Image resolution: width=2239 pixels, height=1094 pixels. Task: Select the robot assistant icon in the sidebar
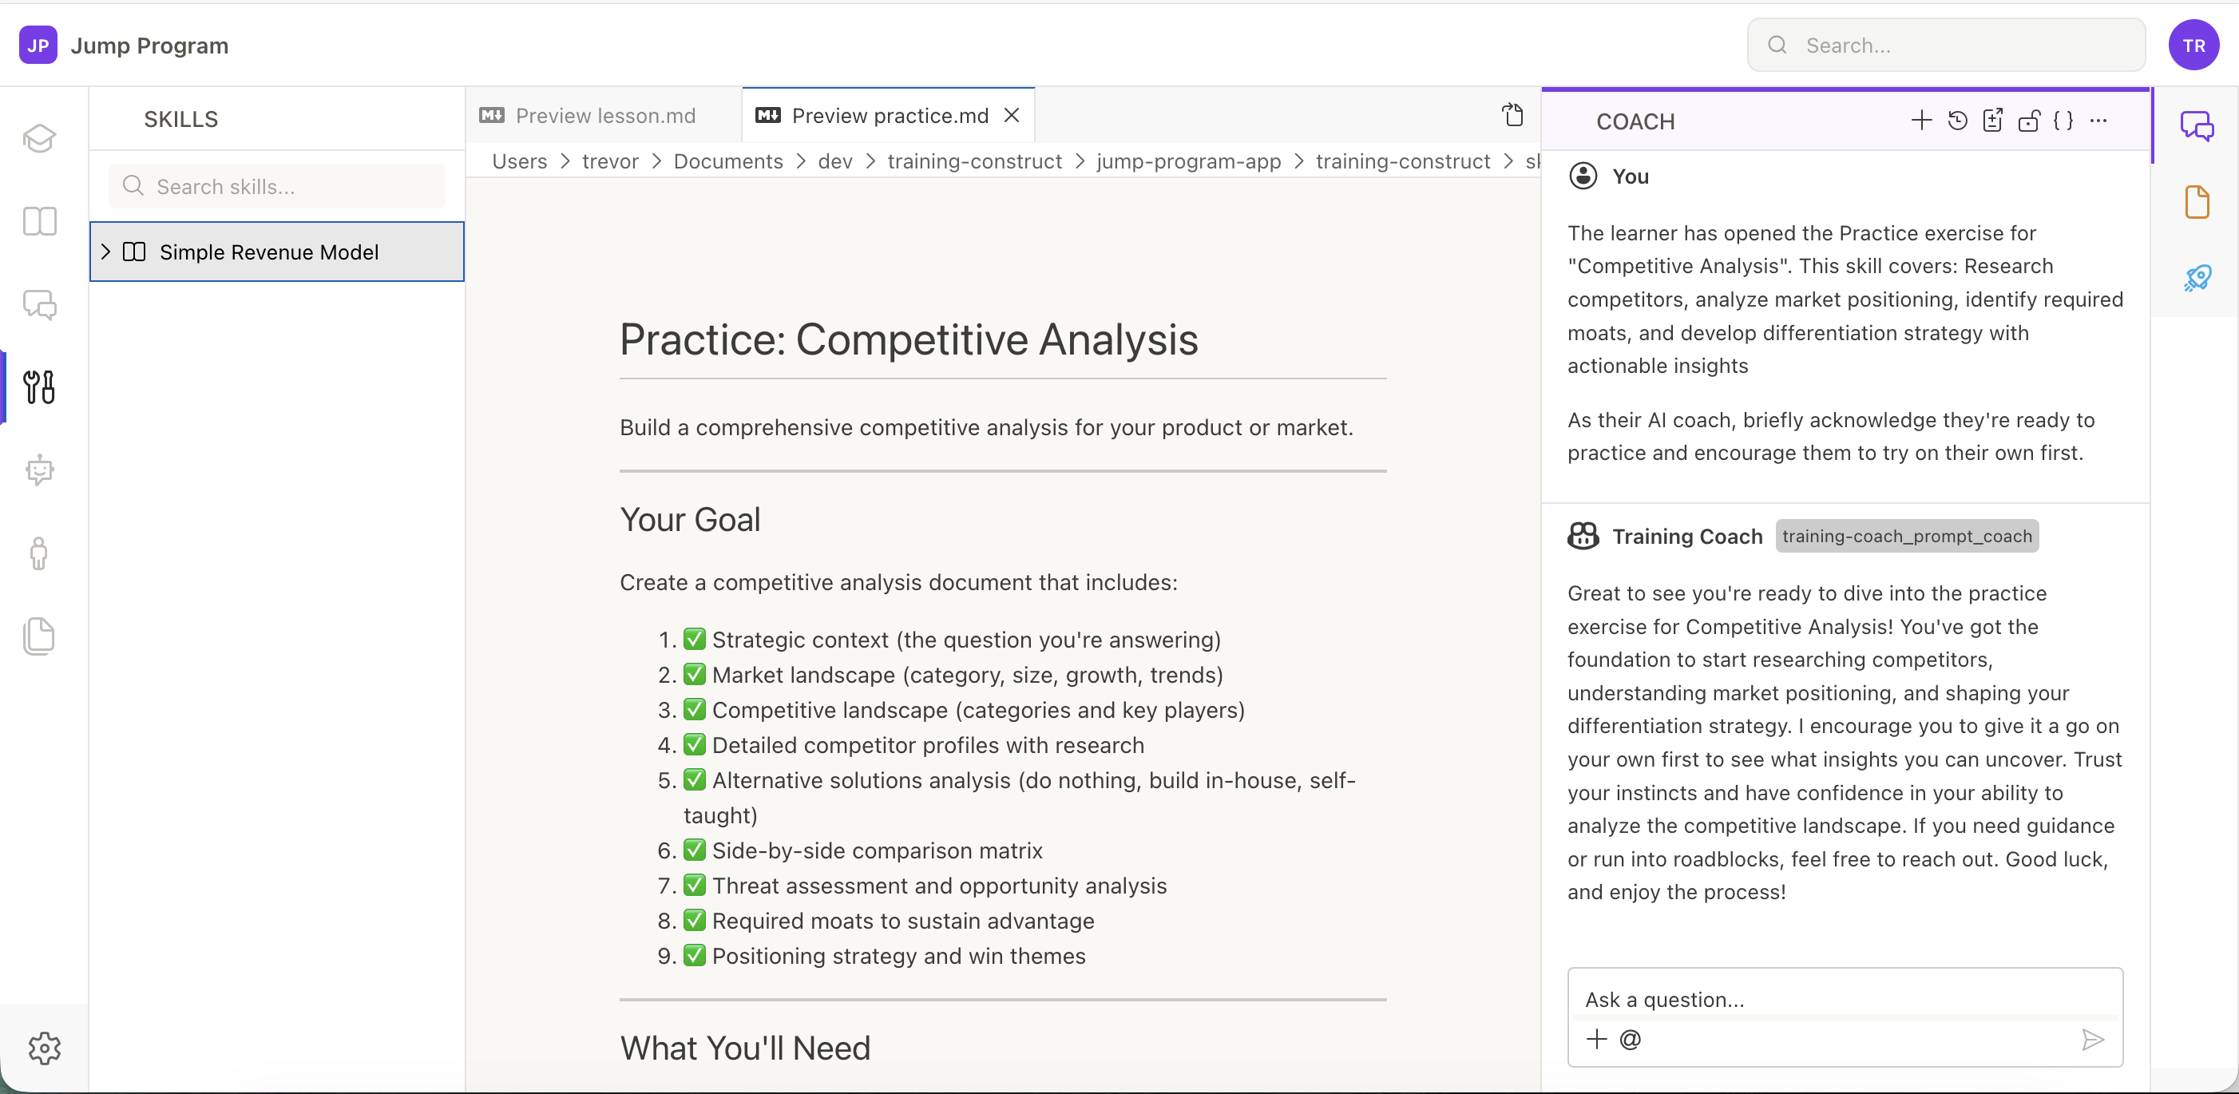(40, 470)
